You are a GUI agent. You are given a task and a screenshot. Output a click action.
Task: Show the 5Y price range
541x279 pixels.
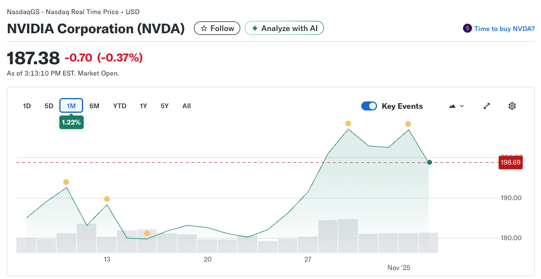[x=165, y=106]
